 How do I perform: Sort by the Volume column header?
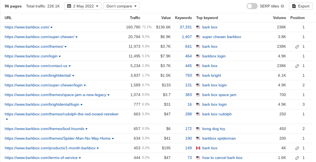279,18
